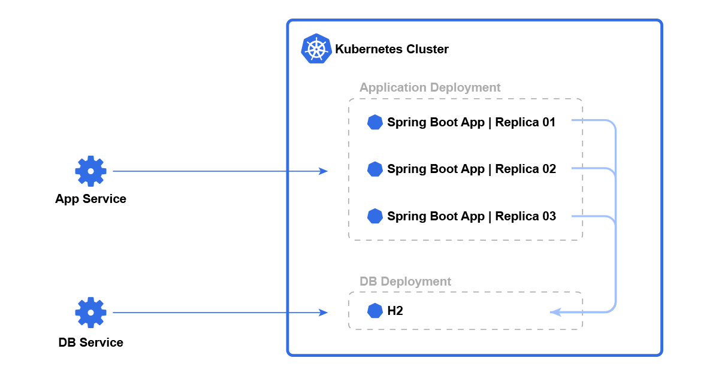
Task: Click the DB Service gear icon
Action: pos(90,313)
